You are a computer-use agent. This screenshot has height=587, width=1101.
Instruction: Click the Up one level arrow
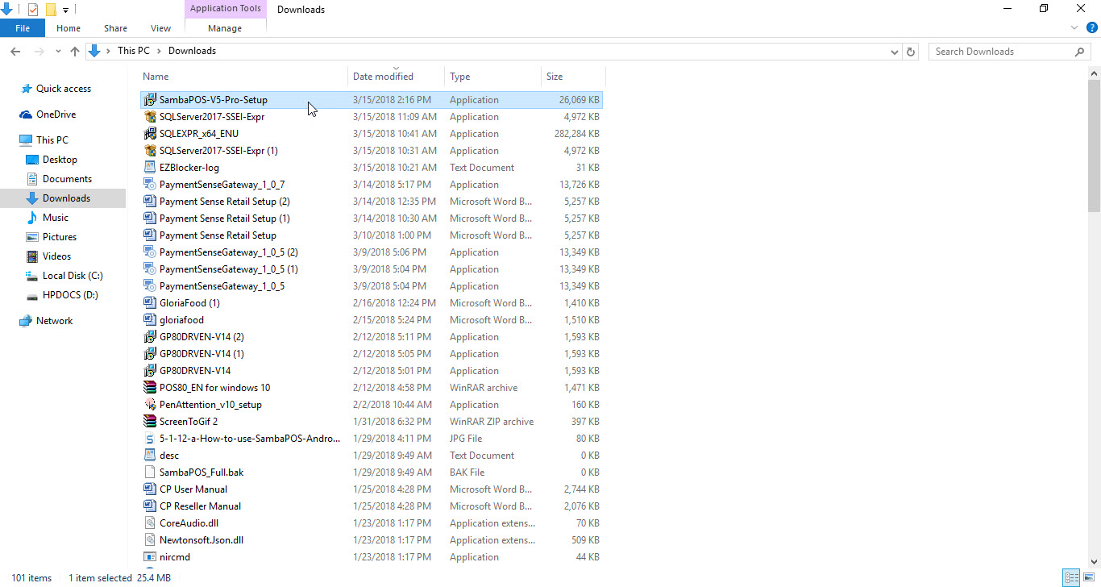75,51
